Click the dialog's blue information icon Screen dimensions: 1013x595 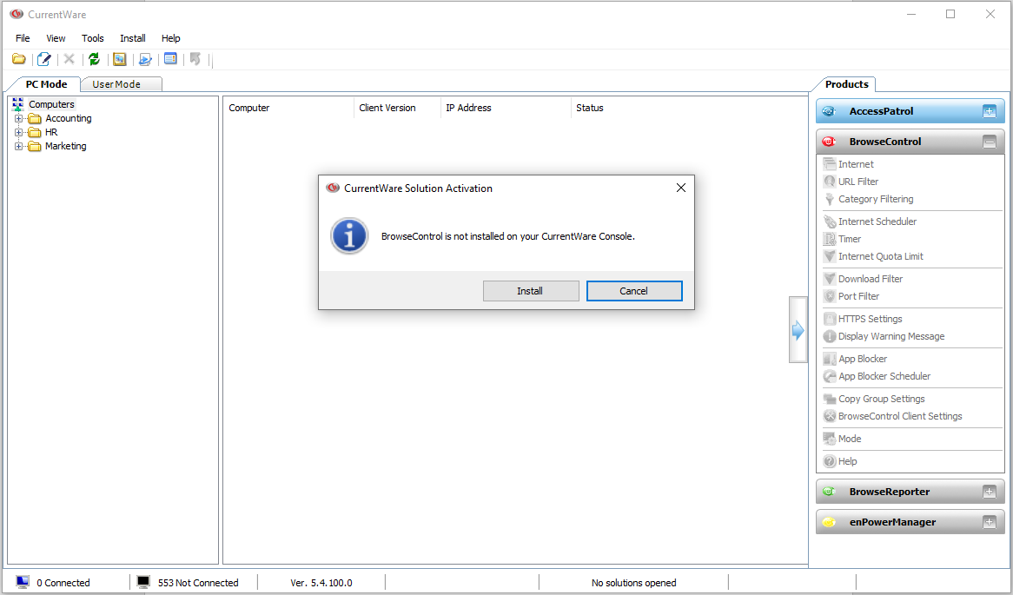[x=349, y=235]
